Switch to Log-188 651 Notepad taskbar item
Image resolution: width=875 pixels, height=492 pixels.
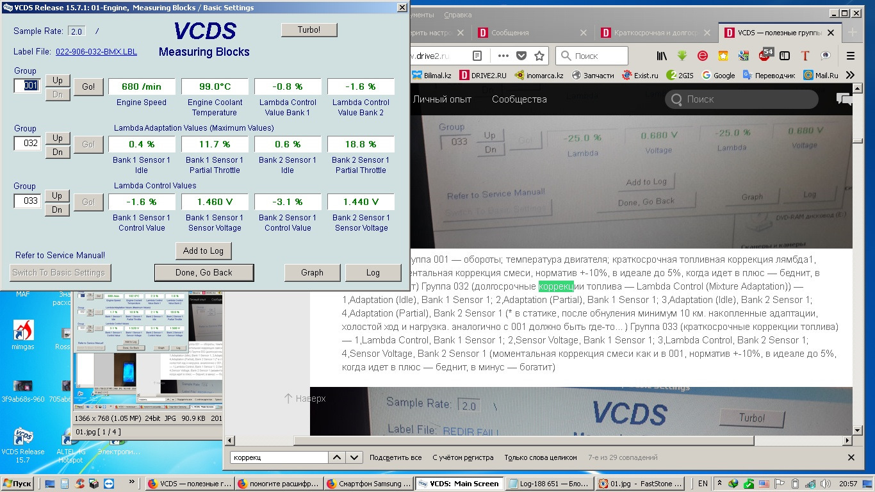(x=549, y=484)
